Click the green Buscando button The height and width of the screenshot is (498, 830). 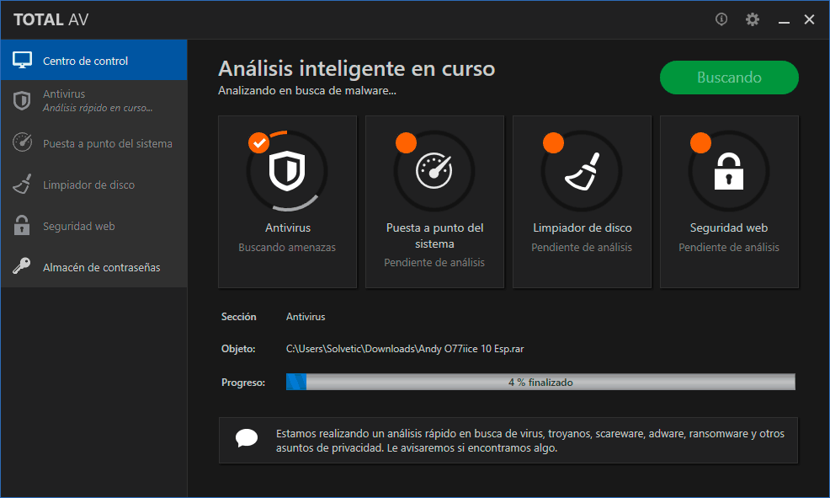pyautogui.click(x=729, y=78)
